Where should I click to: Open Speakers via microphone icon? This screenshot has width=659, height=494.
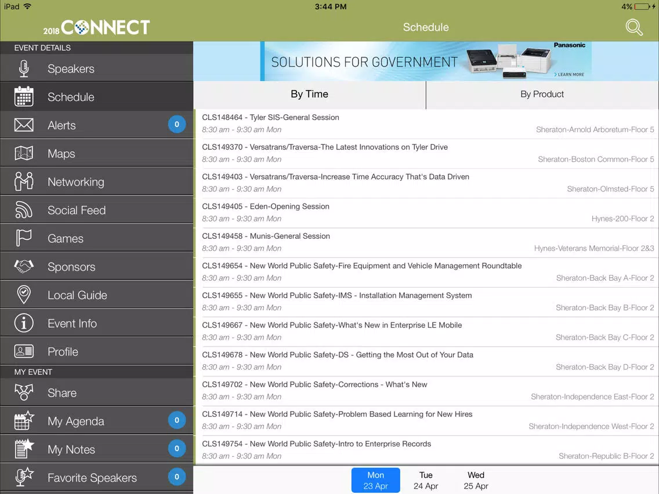[x=24, y=68]
